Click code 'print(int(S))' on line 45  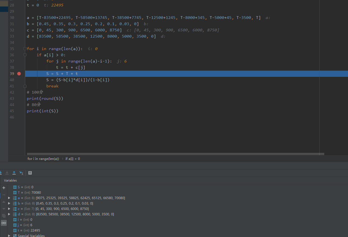click(43, 111)
